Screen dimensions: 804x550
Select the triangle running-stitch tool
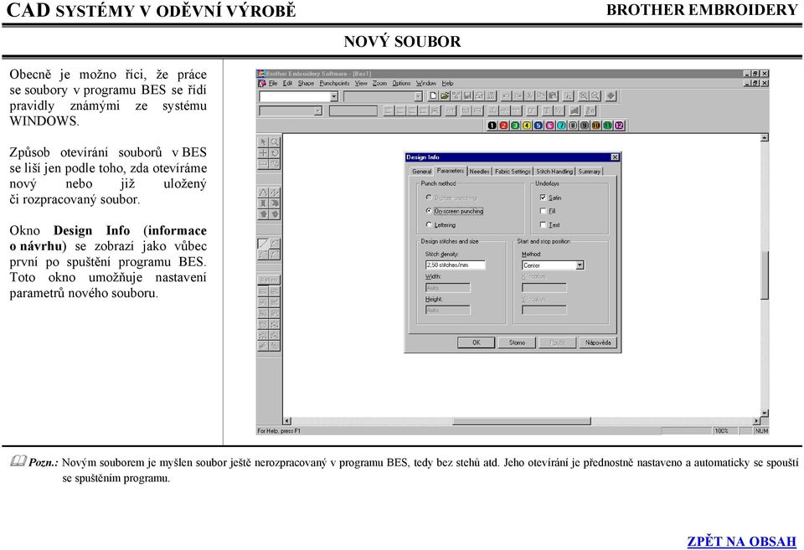coord(263,193)
